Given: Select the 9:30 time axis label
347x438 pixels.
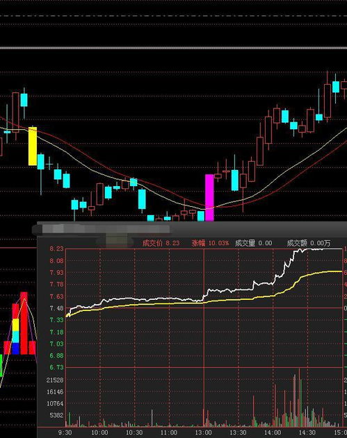Looking at the screenshot, I should pos(65,432).
